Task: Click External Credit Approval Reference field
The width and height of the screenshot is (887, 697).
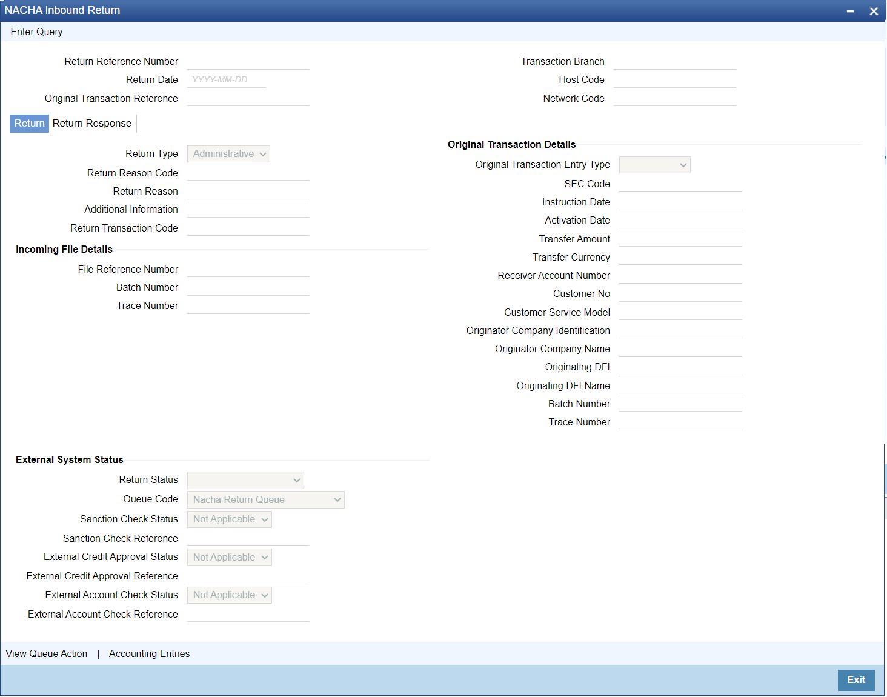Action: point(248,576)
